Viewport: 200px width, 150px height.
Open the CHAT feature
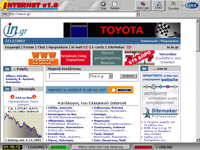159,5
